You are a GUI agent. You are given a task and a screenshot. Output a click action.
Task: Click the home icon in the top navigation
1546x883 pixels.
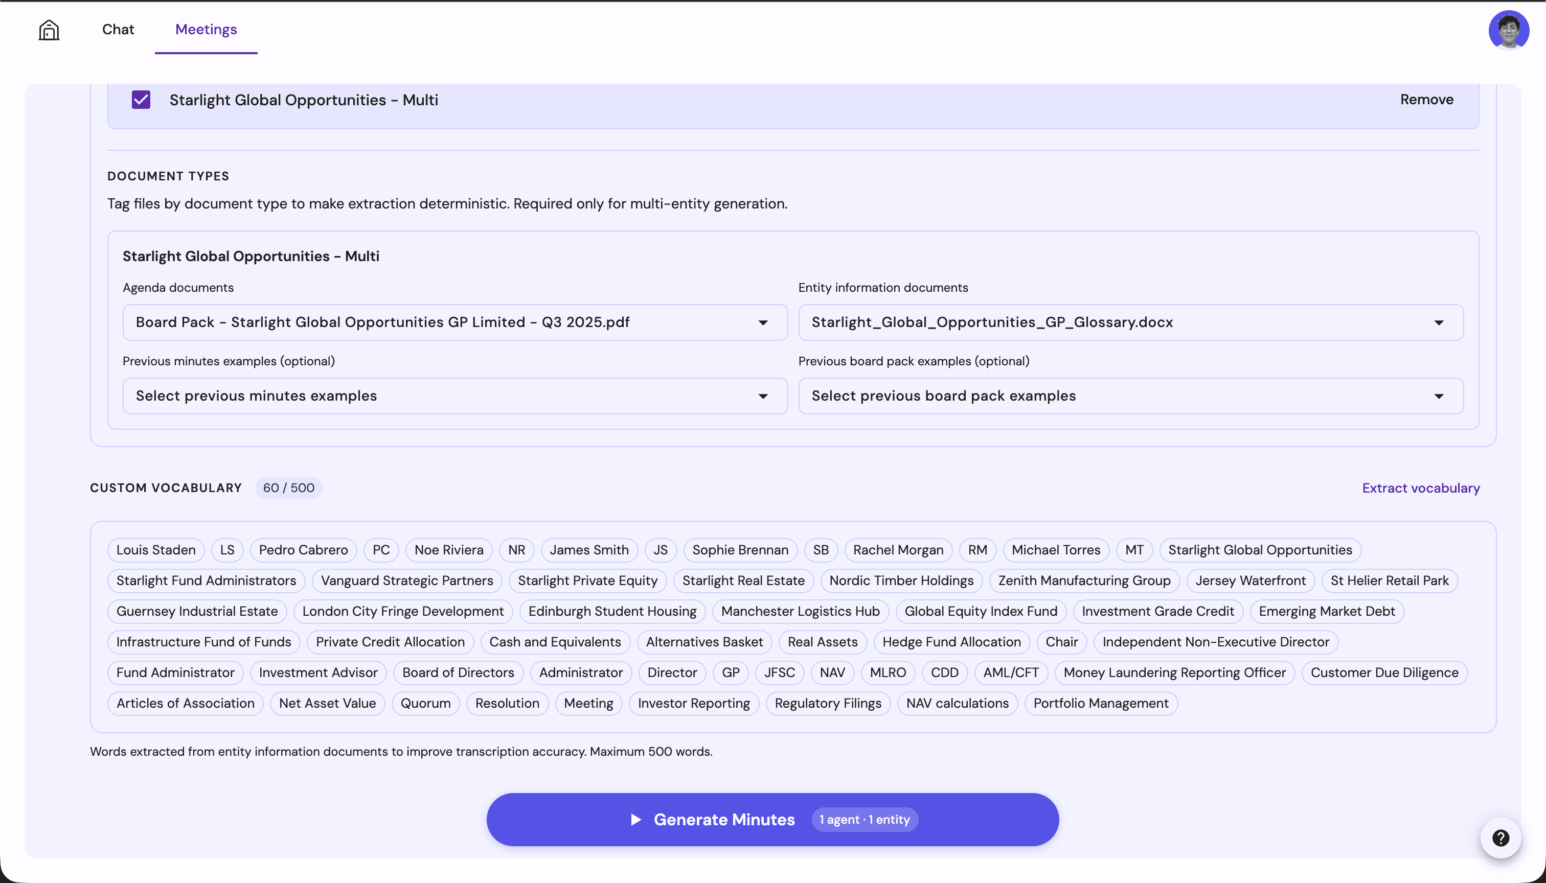(49, 29)
